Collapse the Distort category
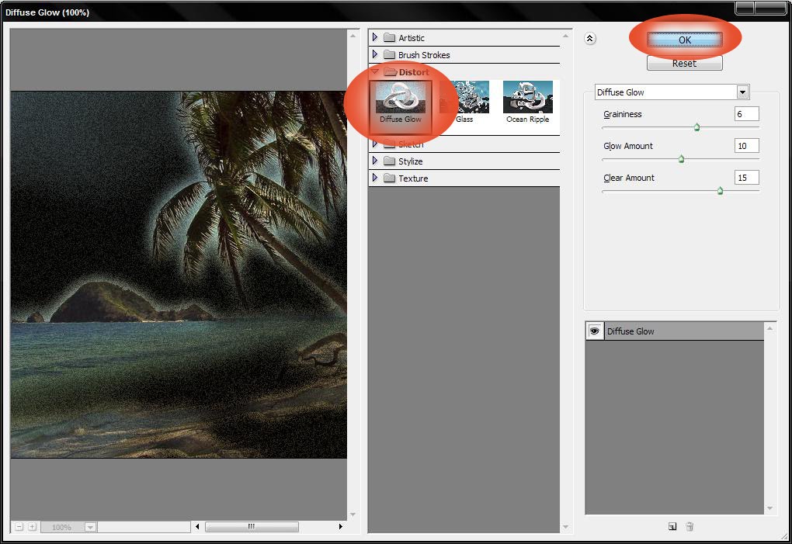The width and height of the screenshot is (792, 544). pyautogui.click(x=376, y=71)
